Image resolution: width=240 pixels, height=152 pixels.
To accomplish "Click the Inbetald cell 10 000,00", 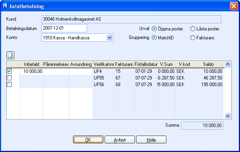I will [x=32, y=71].
